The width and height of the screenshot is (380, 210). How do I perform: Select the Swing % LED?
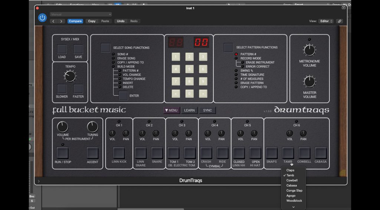click(x=236, y=71)
